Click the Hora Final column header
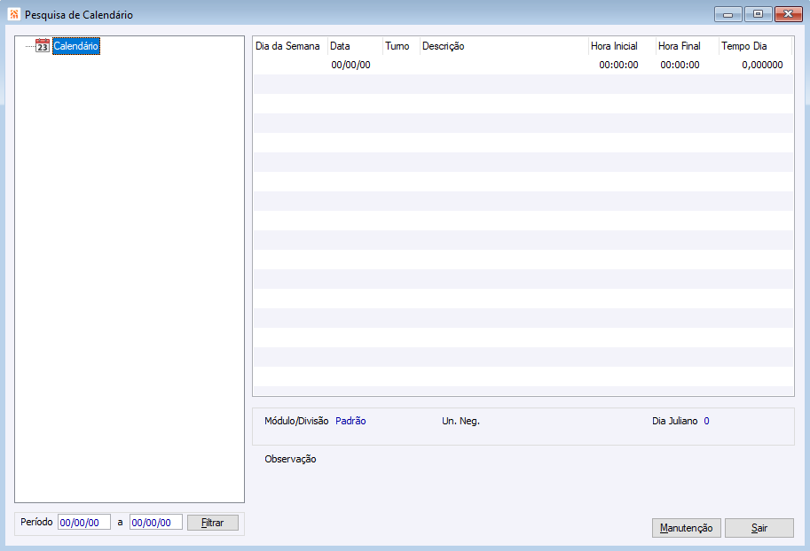Screen dimensions: 810x551 (688, 46)
